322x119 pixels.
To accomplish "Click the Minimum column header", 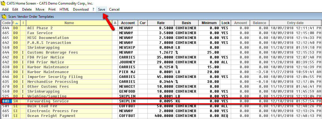I will click(x=209, y=23).
